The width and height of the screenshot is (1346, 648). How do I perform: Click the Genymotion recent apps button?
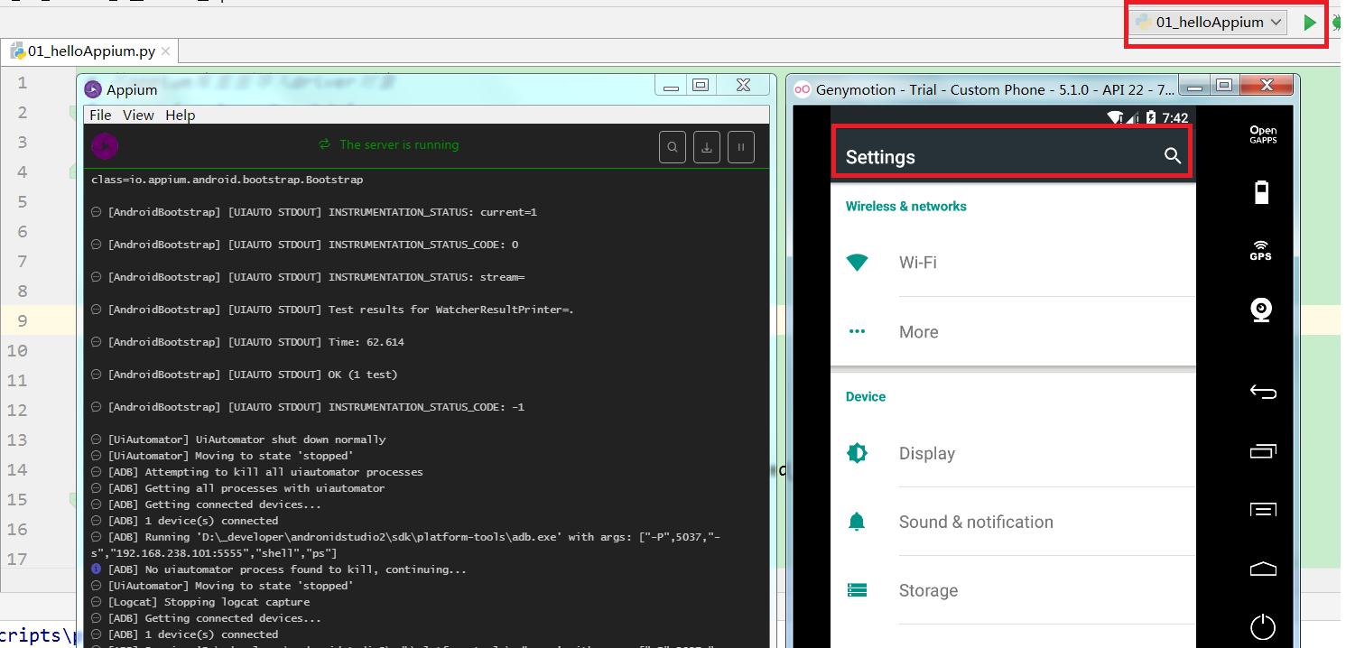point(1262,449)
